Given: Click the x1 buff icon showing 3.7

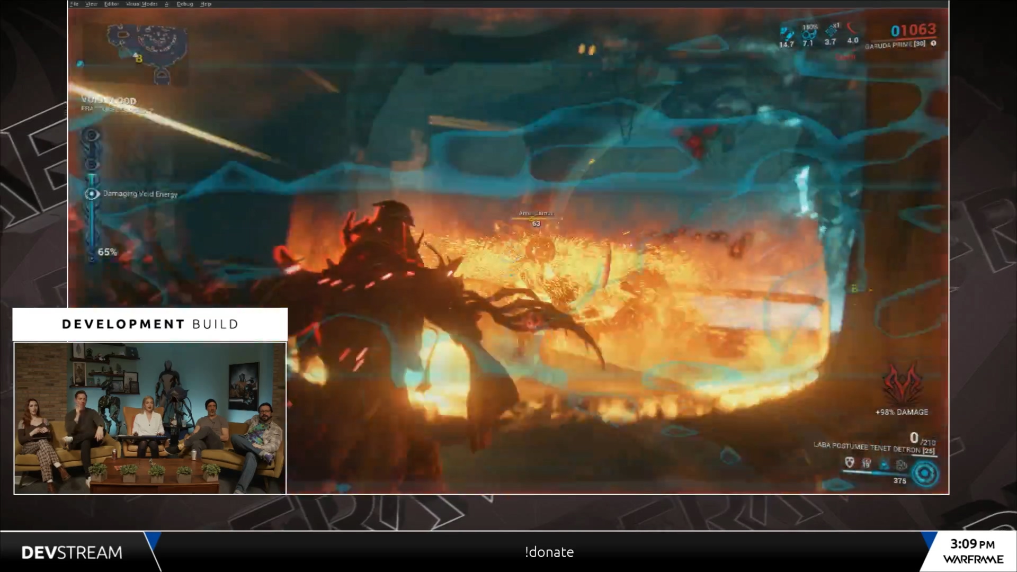Looking at the screenshot, I should tap(831, 31).
